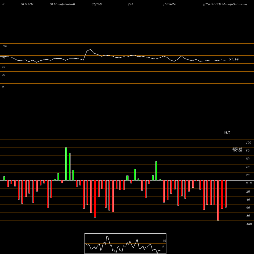The height and width of the screenshot is (254, 254).
Task: Click the 70 level label on RSI axis
Action: click(4, 58)
